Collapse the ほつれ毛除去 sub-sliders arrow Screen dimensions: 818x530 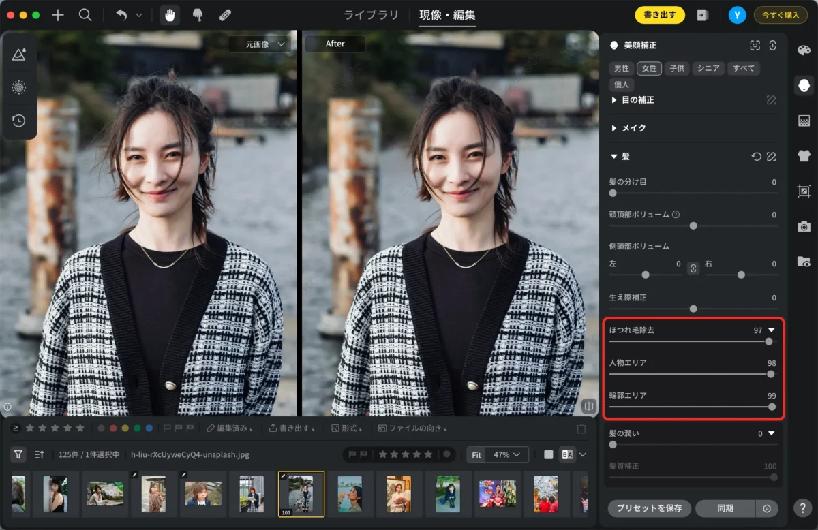coord(772,330)
